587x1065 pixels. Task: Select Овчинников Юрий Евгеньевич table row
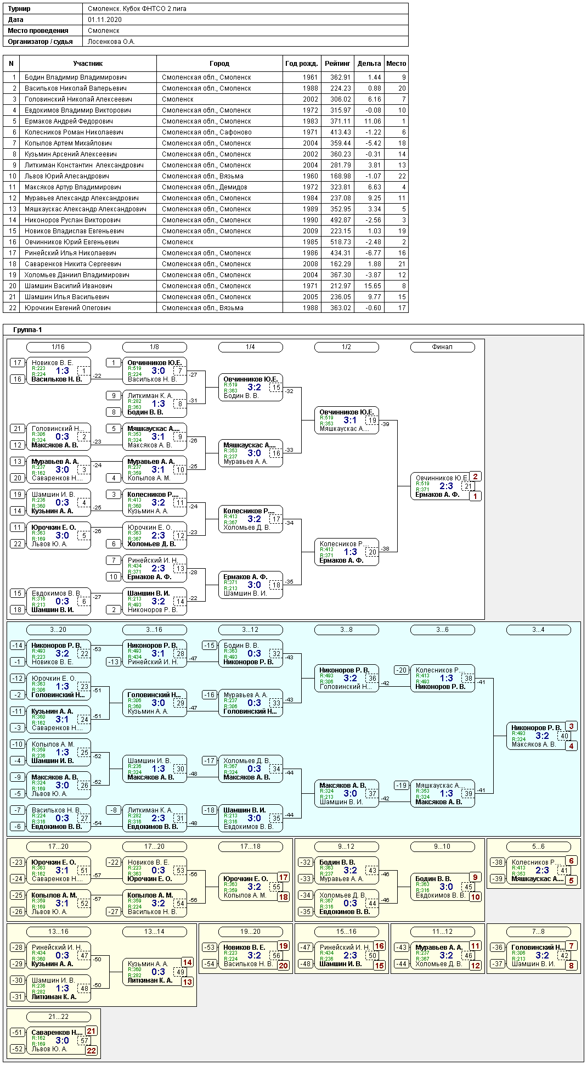pos(71,242)
